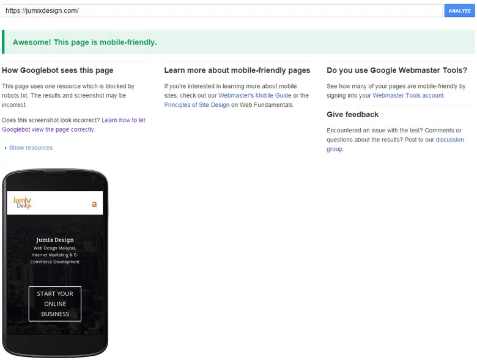Focus the URL field containing jumixdesign.com

tap(222, 10)
